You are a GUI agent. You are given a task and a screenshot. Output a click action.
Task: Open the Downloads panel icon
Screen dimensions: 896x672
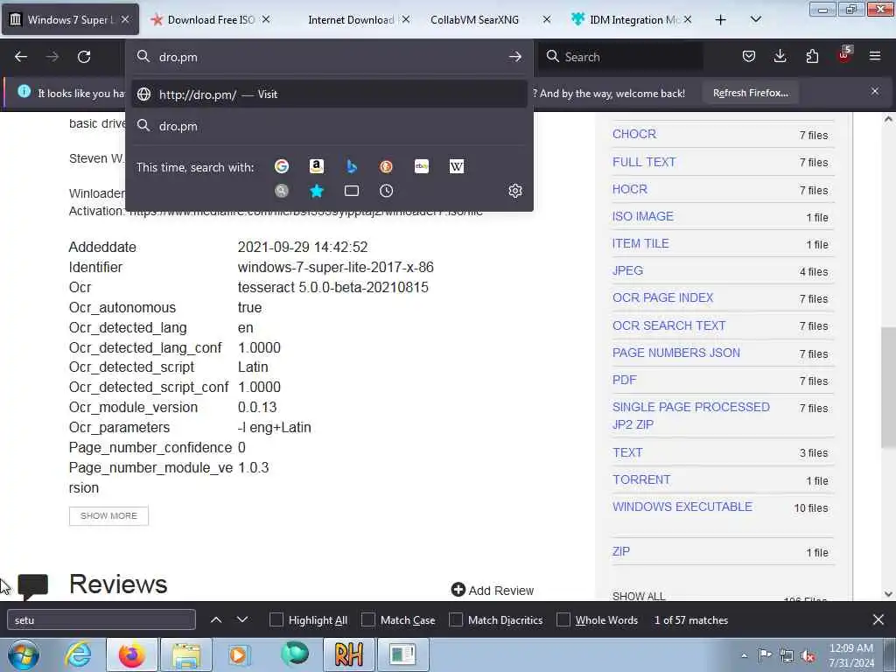click(780, 56)
